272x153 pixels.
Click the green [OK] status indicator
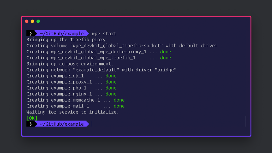[32, 118]
